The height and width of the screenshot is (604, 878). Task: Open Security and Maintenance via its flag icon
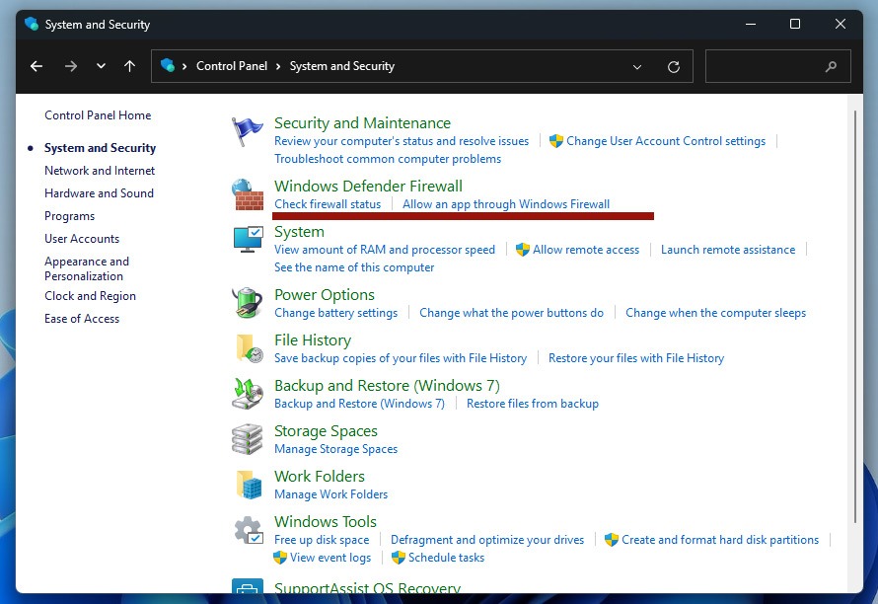point(247,129)
